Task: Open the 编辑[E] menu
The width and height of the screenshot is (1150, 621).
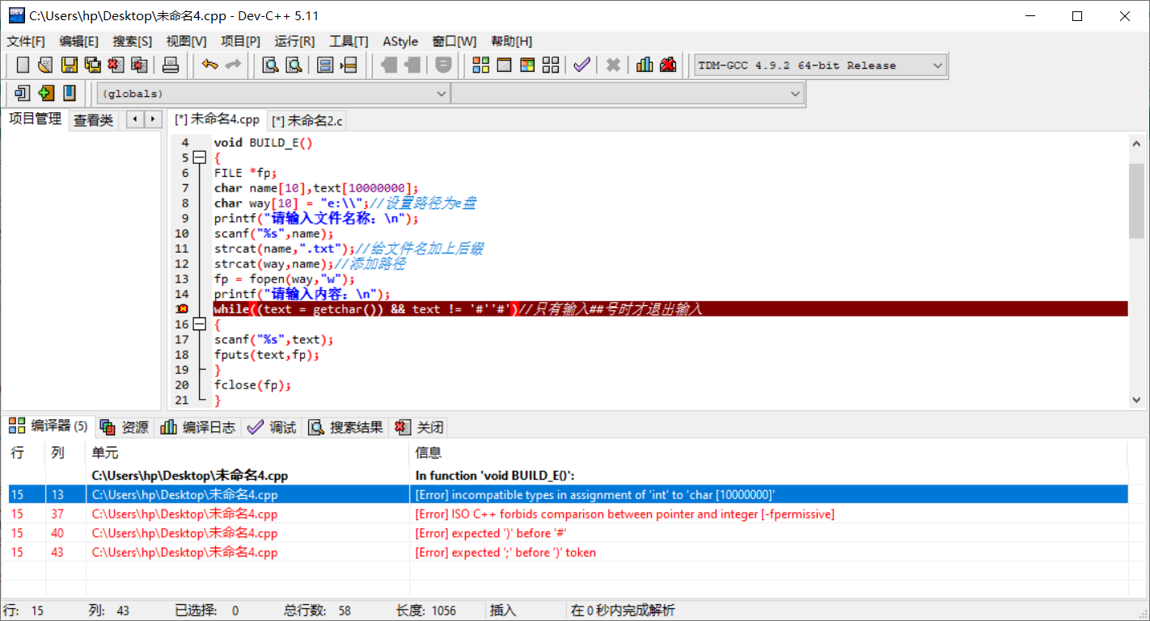Action: click(x=78, y=41)
